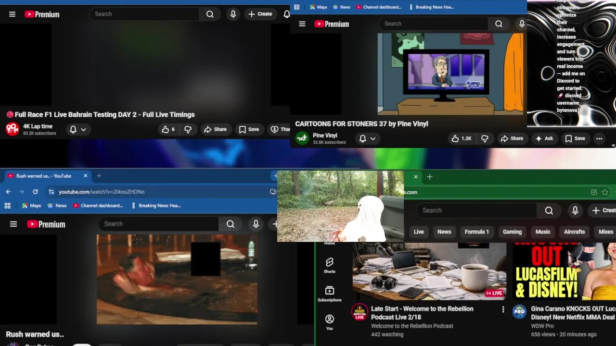Open YouTube Premium logo in Pine Vinyl window
Viewport: 616px width, 346px height.
point(332,24)
